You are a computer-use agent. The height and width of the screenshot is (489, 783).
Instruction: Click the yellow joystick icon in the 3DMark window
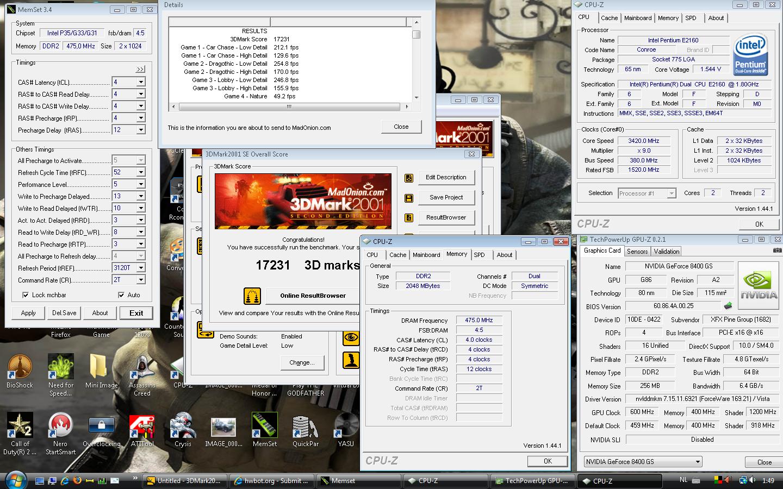(351, 360)
